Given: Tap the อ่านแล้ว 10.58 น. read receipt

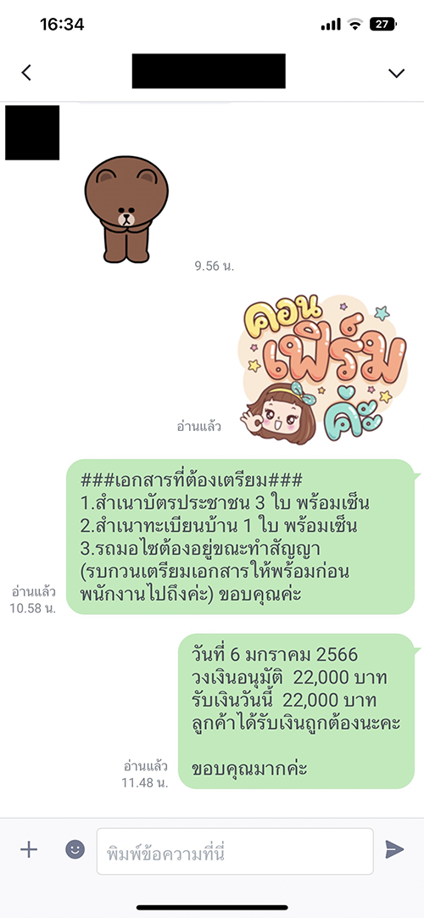Looking at the screenshot, I should pos(33,600).
